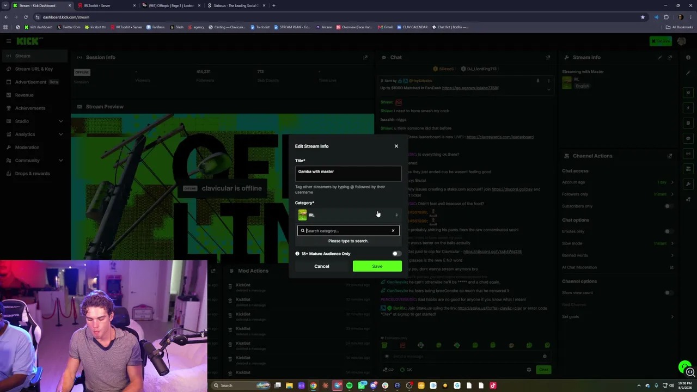Open the profile avatar menu
The height and width of the screenshot is (392, 697).
[x=682, y=41]
